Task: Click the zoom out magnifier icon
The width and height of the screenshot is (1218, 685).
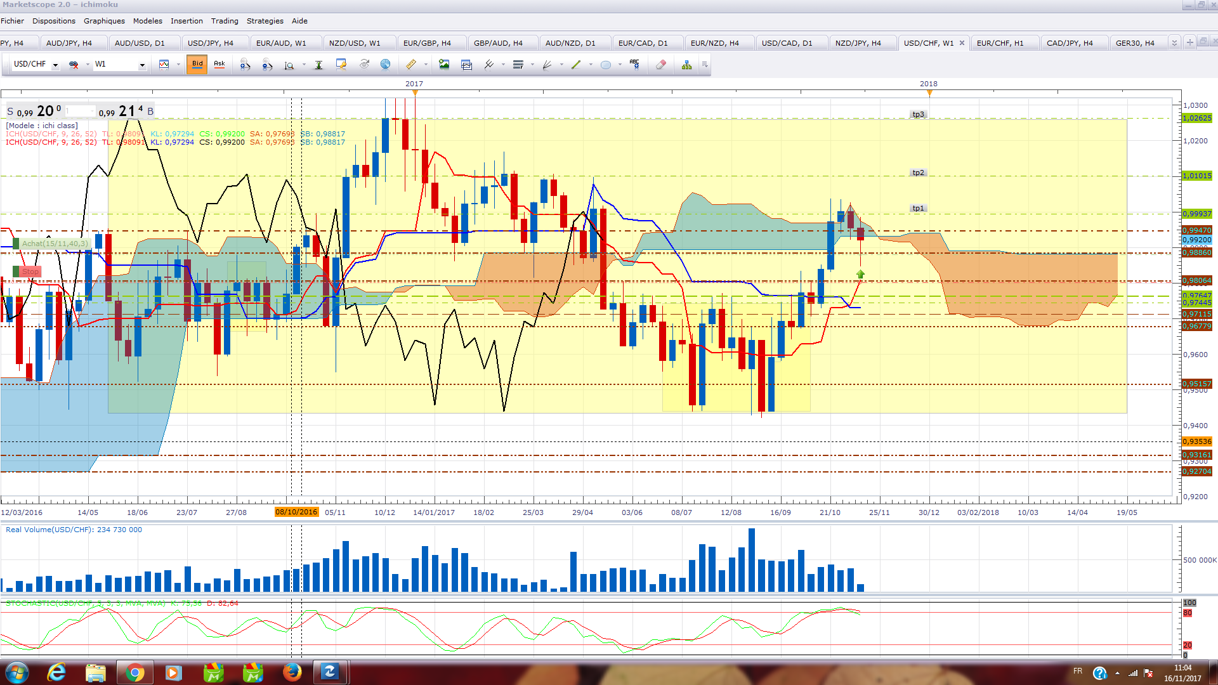Action: point(267,65)
